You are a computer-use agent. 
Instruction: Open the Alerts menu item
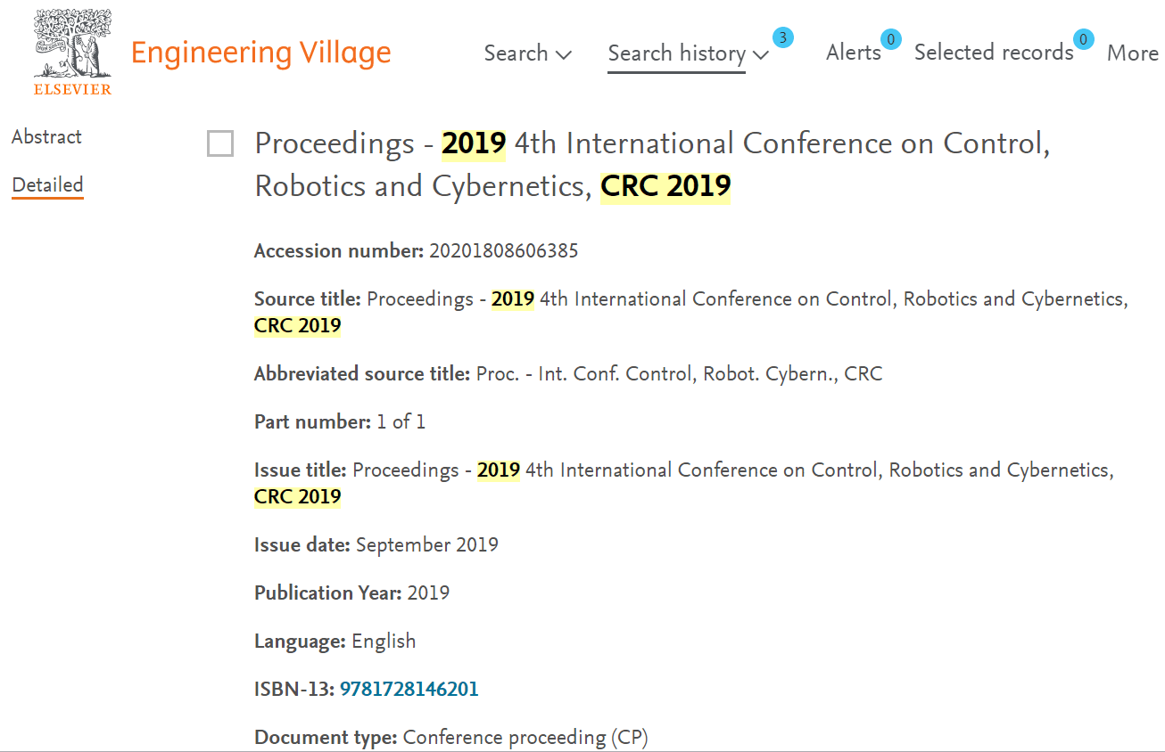(854, 53)
